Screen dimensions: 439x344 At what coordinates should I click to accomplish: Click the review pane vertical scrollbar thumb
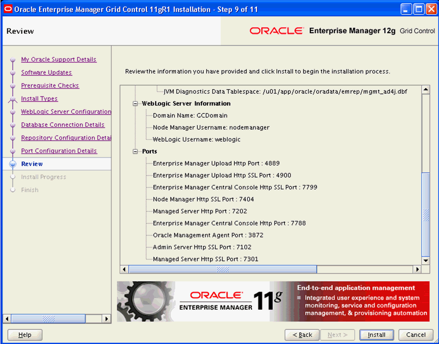[426, 215]
